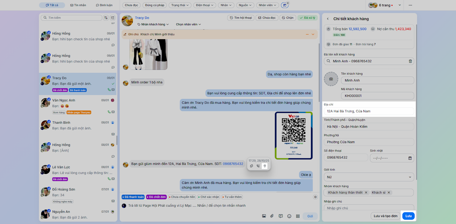Expand the 'Trạng thái' filter dropdown

[x=180, y=5]
